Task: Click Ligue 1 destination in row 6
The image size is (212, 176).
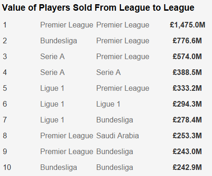Action: [x=108, y=104]
